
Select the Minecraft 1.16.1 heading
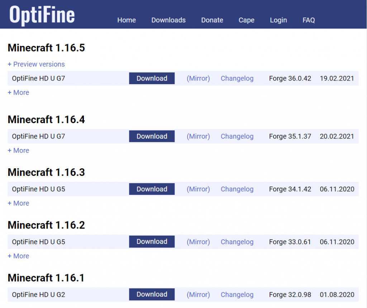(46, 278)
